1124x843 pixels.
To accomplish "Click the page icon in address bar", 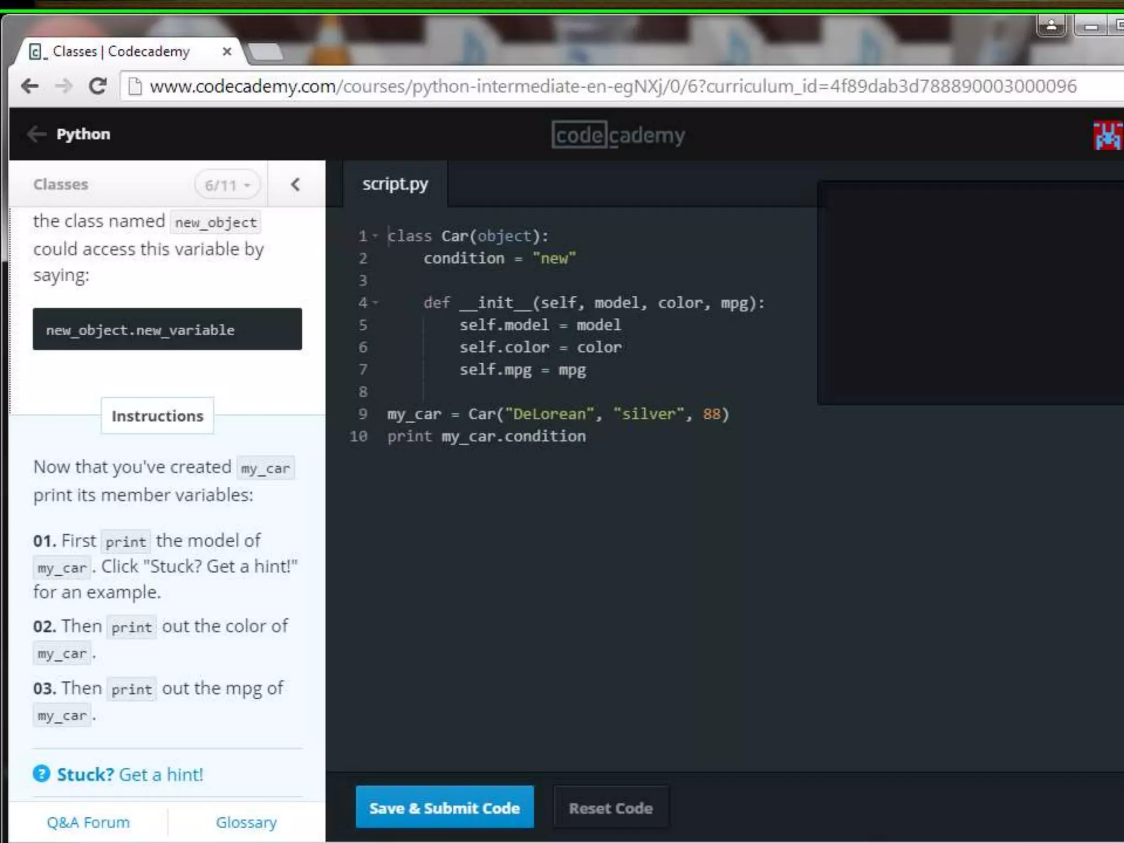I will tap(134, 86).
